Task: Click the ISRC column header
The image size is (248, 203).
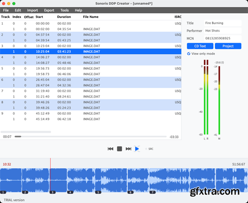Action: click(x=178, y=17)
